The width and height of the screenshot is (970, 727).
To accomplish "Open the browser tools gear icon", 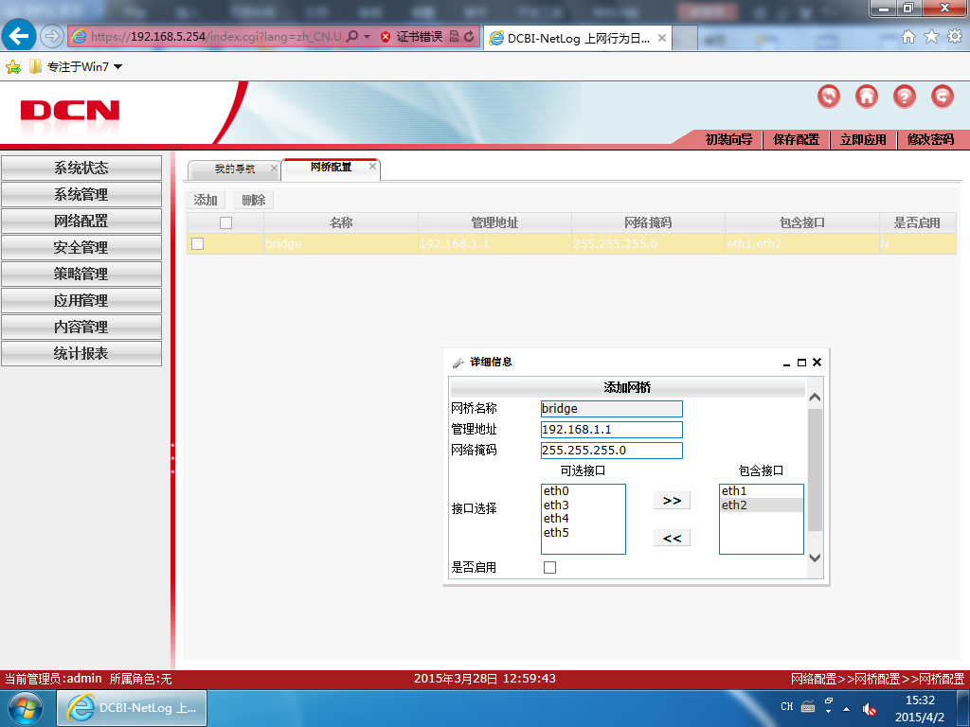I will [x=955, y=37].
